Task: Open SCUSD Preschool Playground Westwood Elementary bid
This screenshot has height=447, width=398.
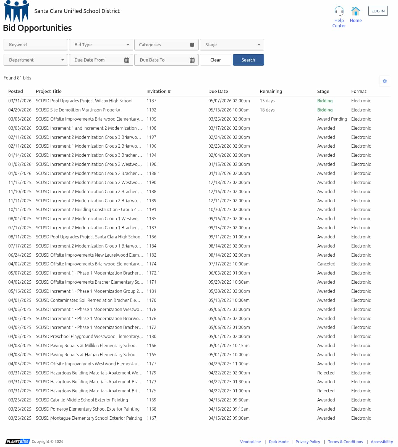Action: (90, 336)
